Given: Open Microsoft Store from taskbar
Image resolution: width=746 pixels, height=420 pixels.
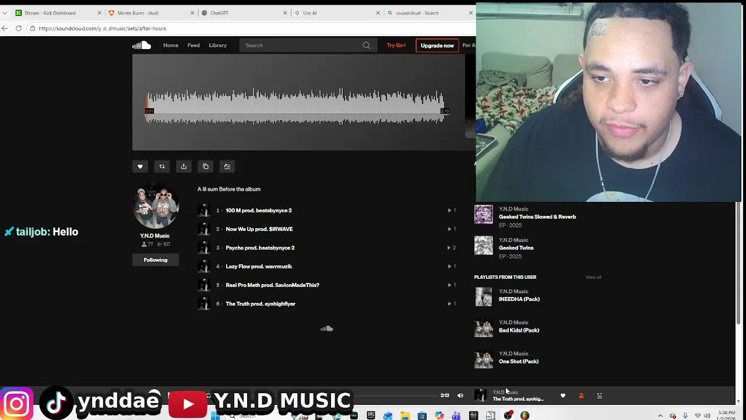Looking at the screenshot, I should point(422,415).
